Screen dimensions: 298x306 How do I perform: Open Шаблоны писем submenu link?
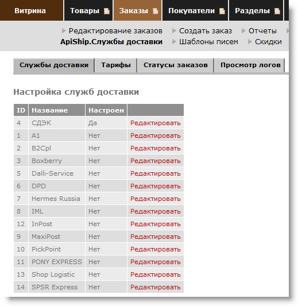[208, 42]
